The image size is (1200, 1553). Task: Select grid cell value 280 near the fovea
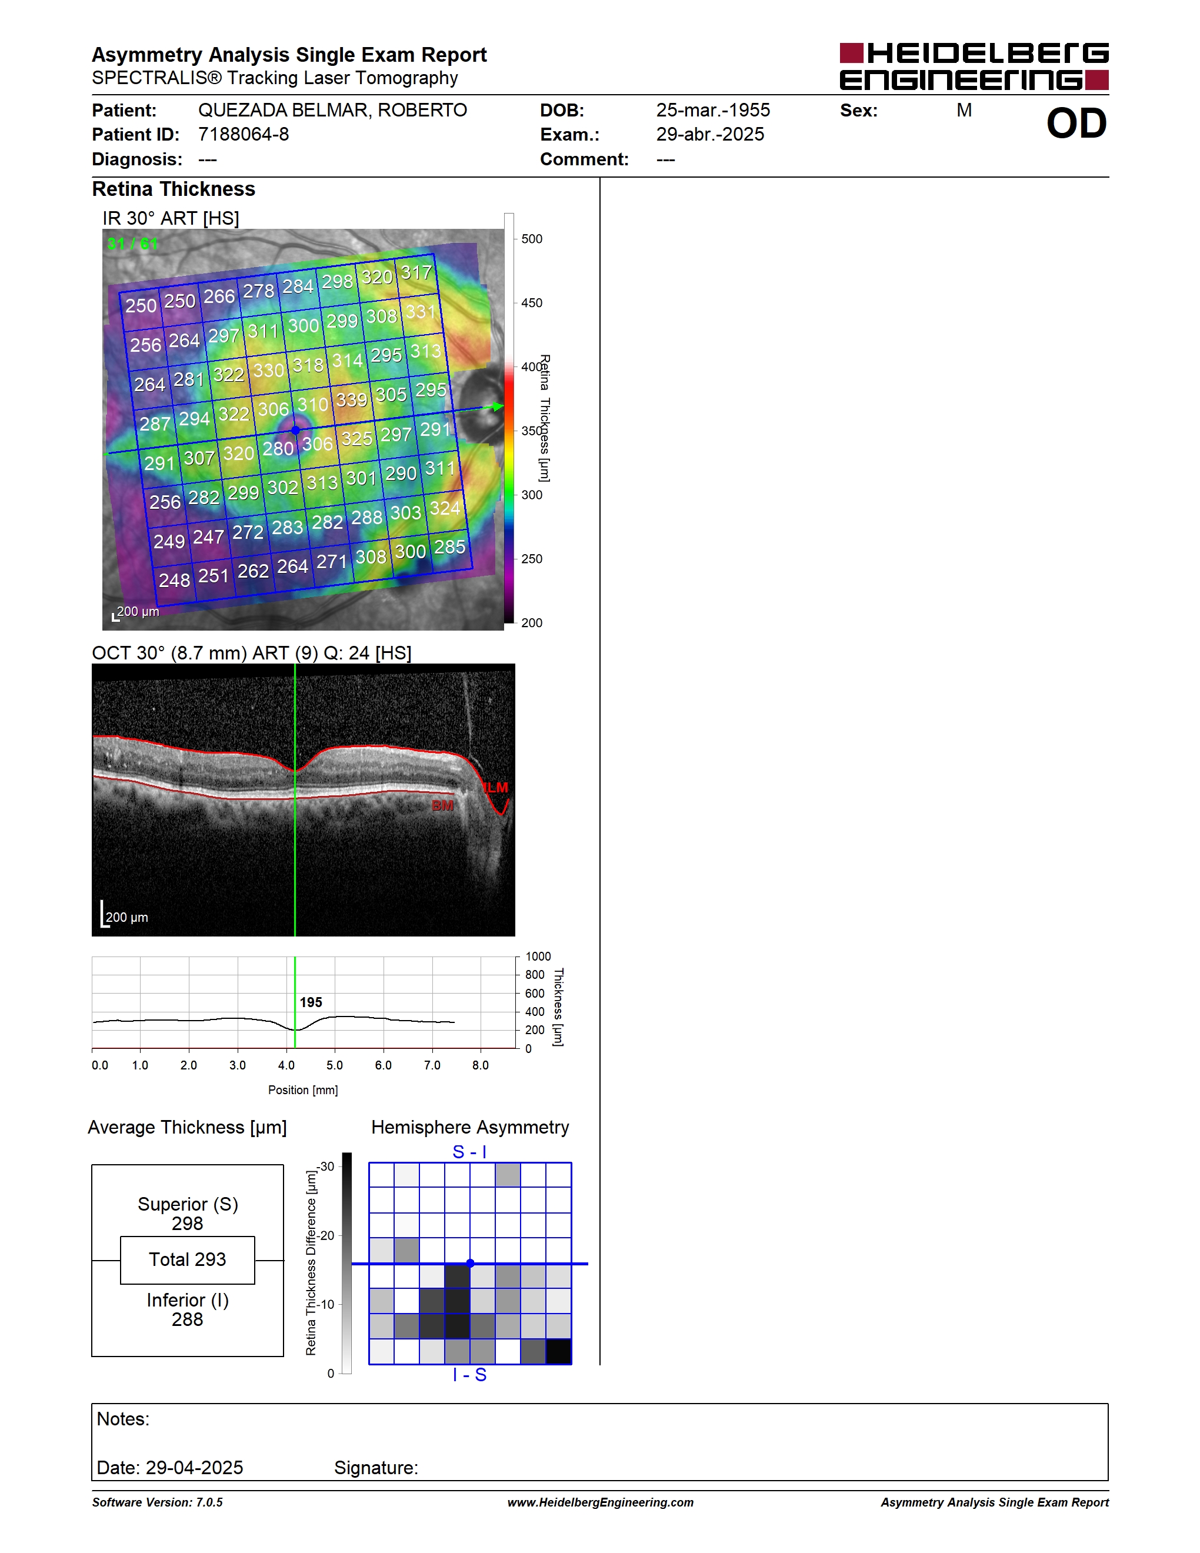278,449
